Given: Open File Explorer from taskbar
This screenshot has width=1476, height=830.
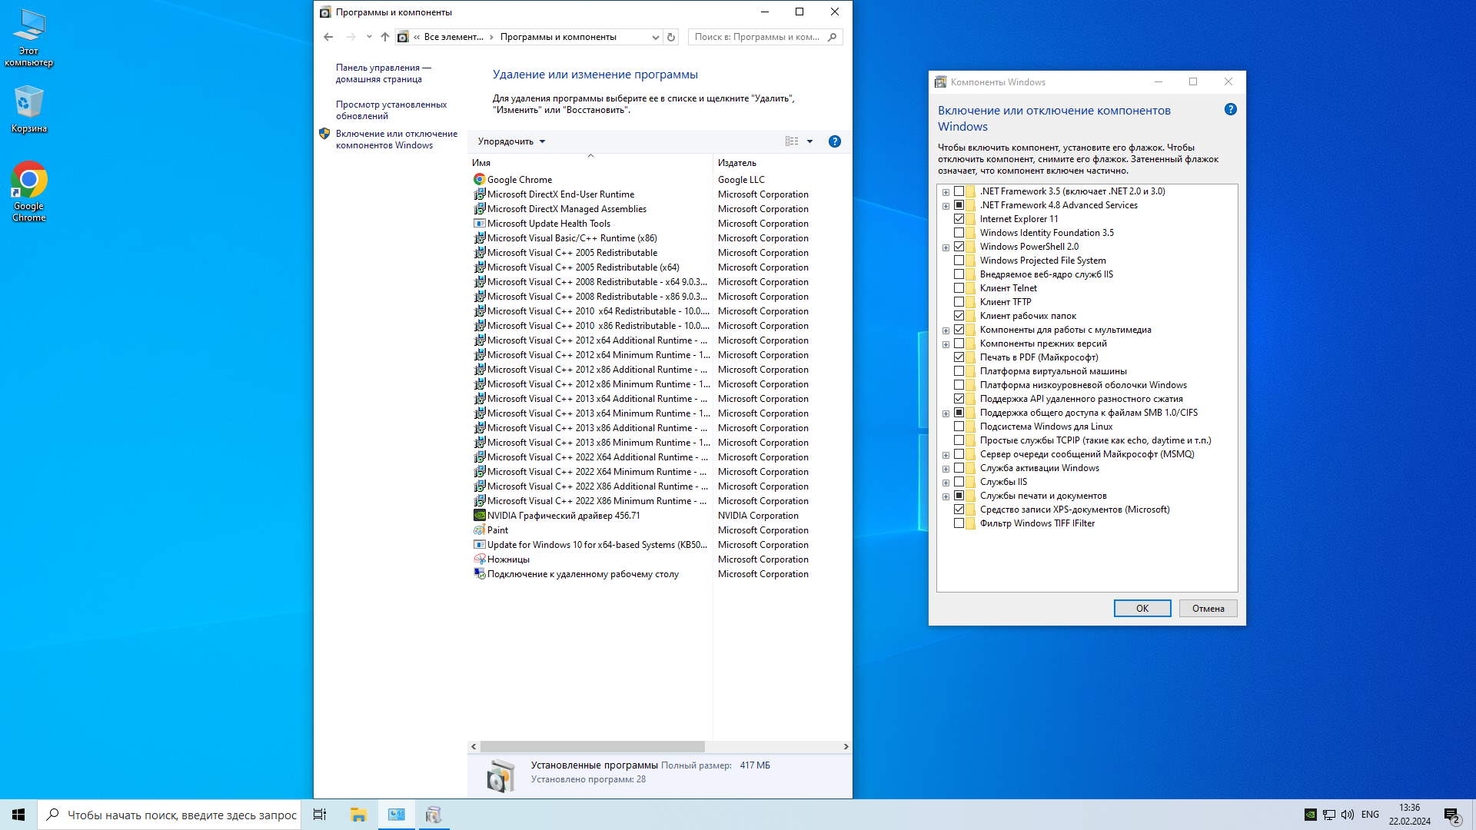Looking at the screenshot, I should 358,815.
